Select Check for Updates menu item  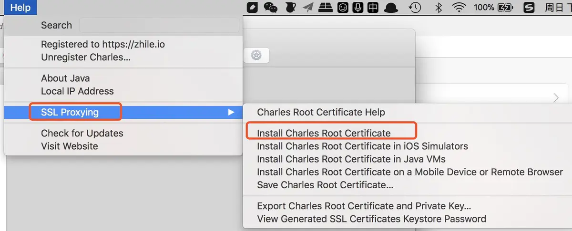[82, 133]
